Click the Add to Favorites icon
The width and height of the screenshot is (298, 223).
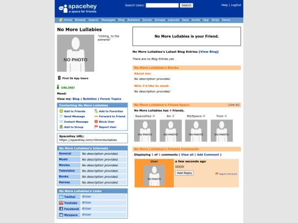click(96, 111)
